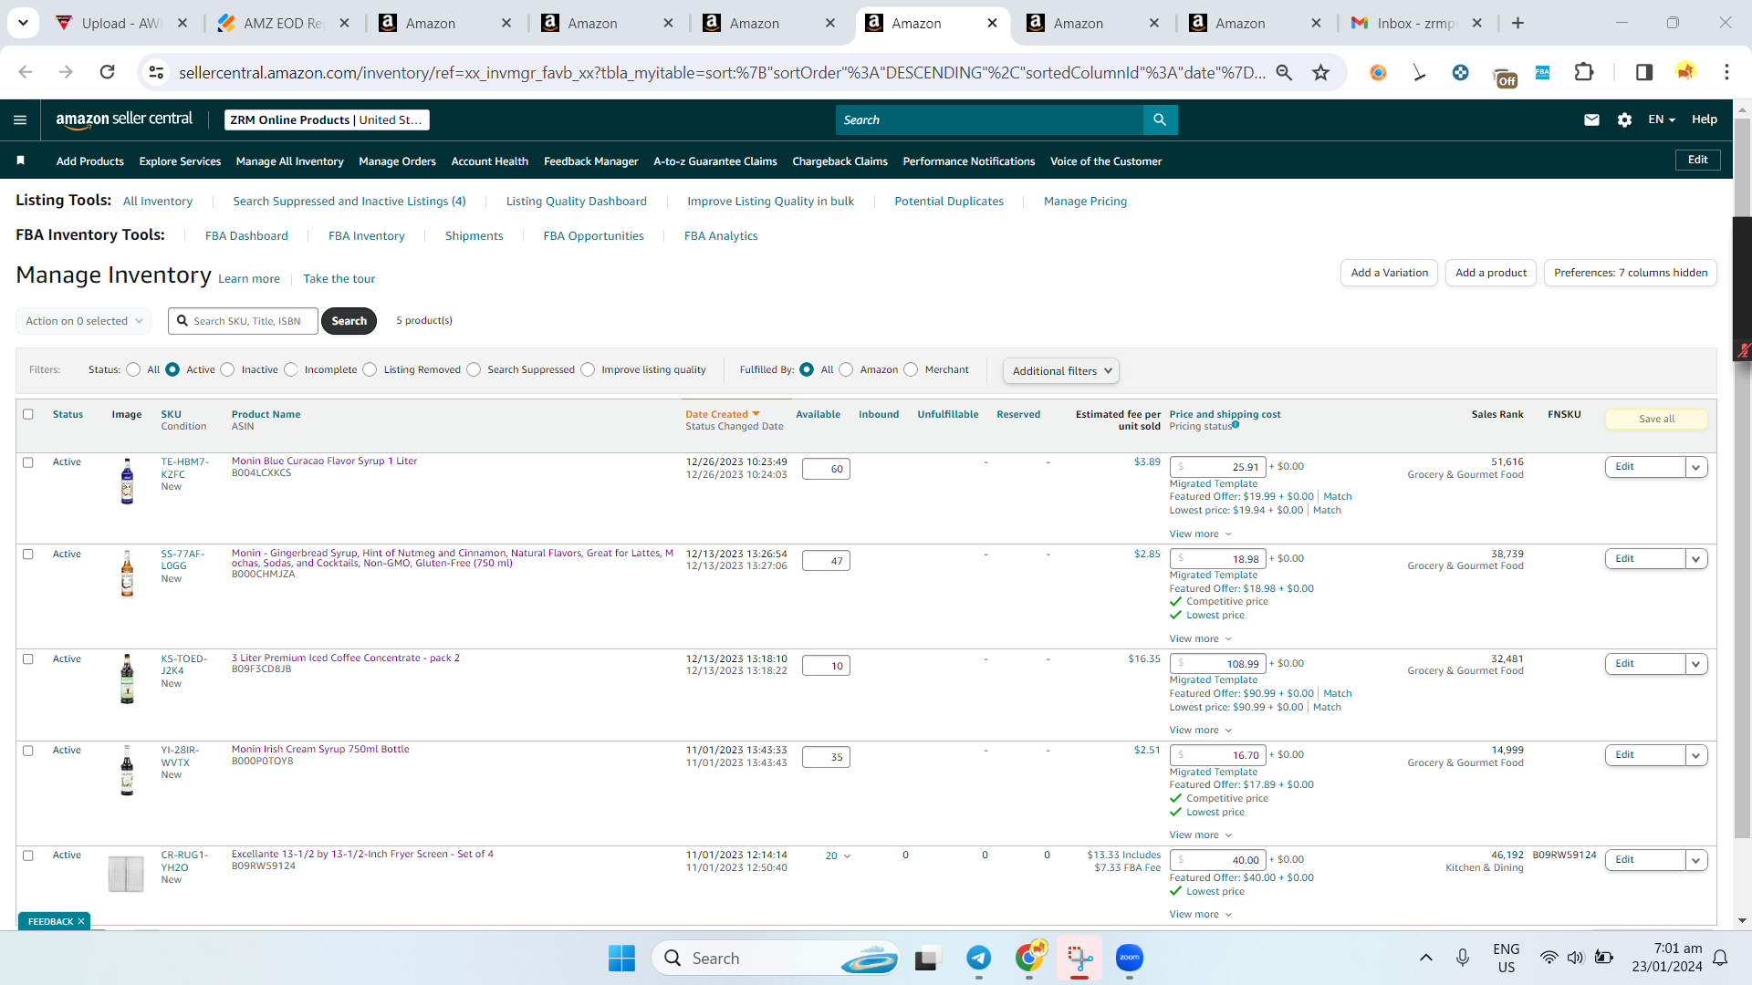Bookmark this page with the star icon

pos(1320,72)
